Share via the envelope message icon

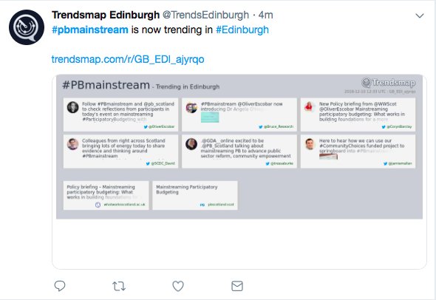click(x=237, y=286)
